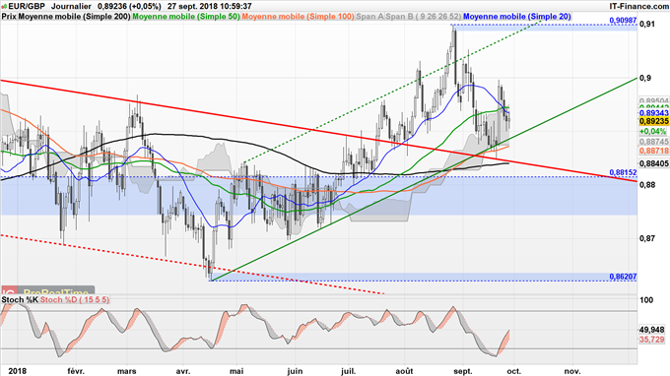Click the black 0,88405 value tag
Screen dimensions: 670x376
654,163
